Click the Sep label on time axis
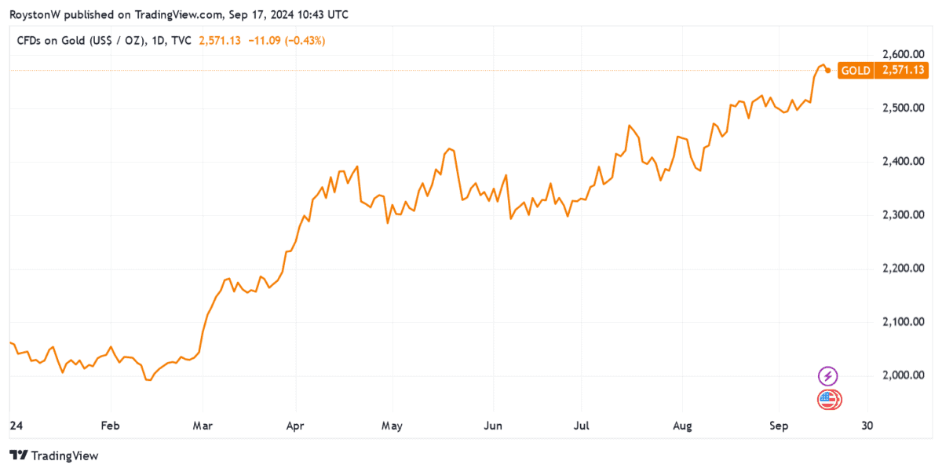This screenshot has width=942, height=472. (x=779, y=426)
